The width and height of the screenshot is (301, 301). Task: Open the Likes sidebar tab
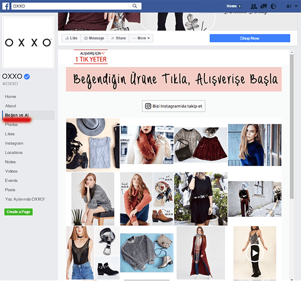pyautogui.click(x=10, y=134)
